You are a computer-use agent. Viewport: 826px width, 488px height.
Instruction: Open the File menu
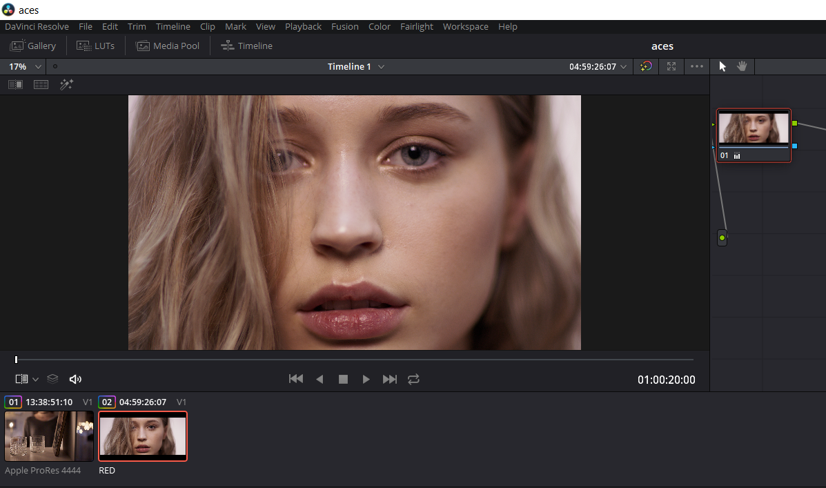[x=86, y=26]
